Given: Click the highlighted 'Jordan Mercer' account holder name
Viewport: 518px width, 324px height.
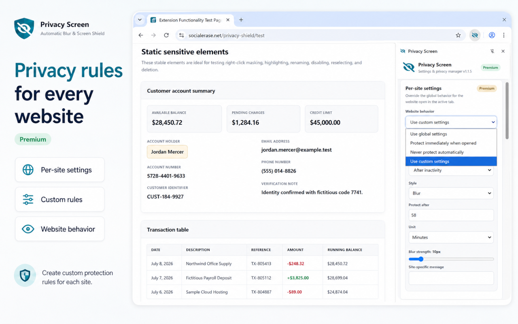Looking at the screenshot, I should [167, 152].
